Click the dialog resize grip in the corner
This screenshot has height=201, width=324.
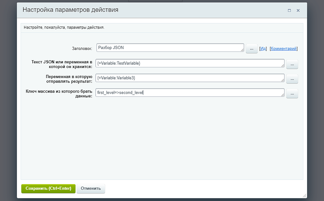(x=305, y=195)
